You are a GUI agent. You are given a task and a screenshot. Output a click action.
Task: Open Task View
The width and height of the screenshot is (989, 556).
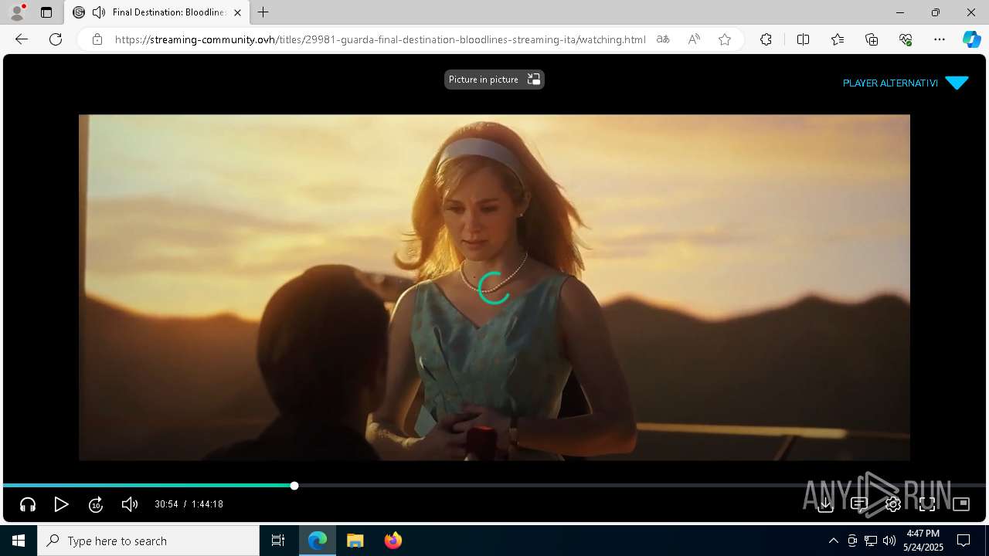tap(278, 541)
